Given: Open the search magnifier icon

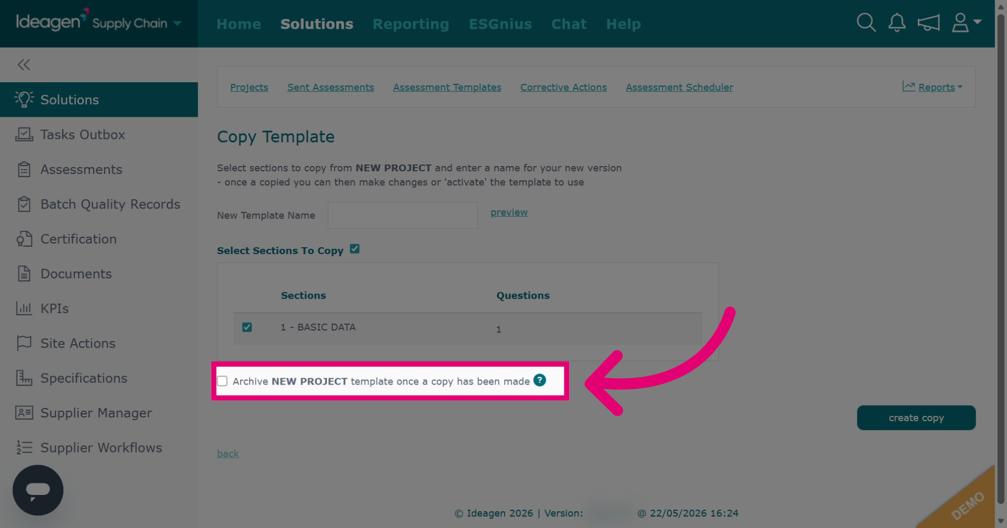Looking at the screenshot, I should coord(866,23).
